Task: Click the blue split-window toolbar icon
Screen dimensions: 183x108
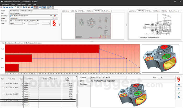Action: (x=40, y=7)
